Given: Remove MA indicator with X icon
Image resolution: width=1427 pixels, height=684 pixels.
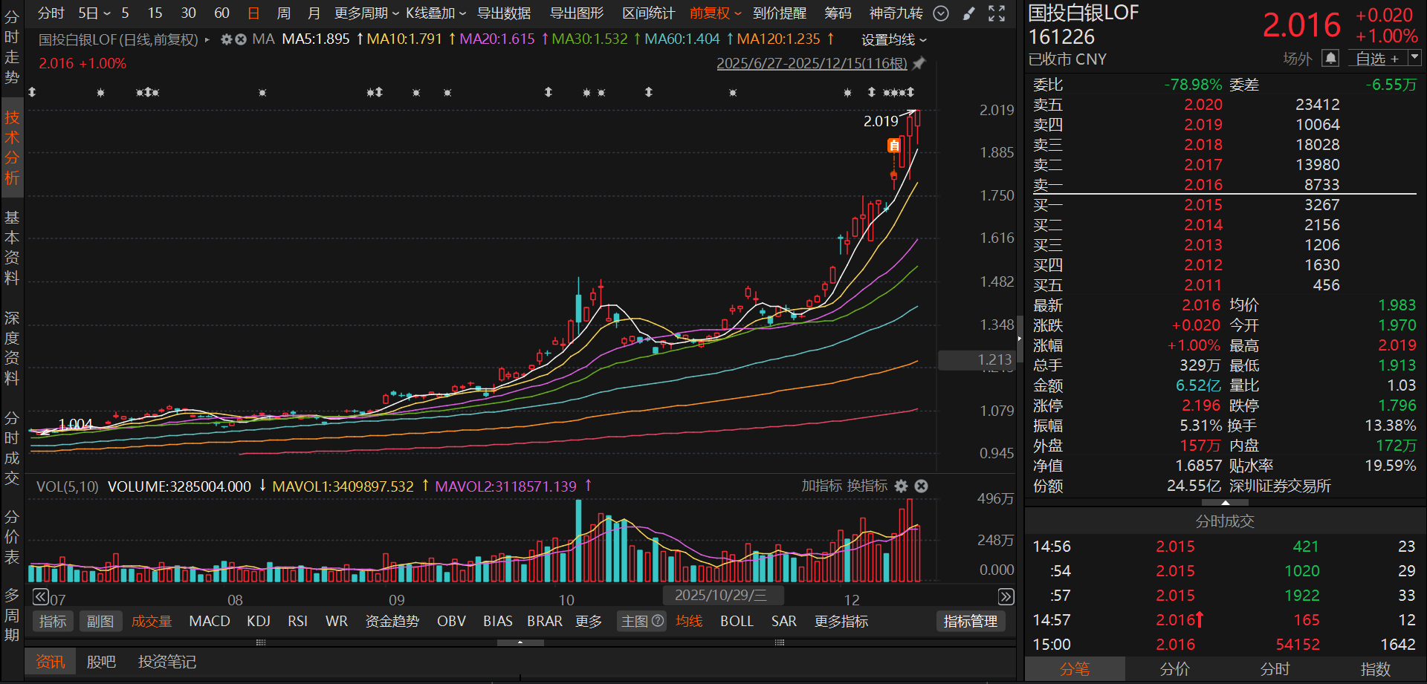Looking at the screenshot, I should tap(241, 39).
